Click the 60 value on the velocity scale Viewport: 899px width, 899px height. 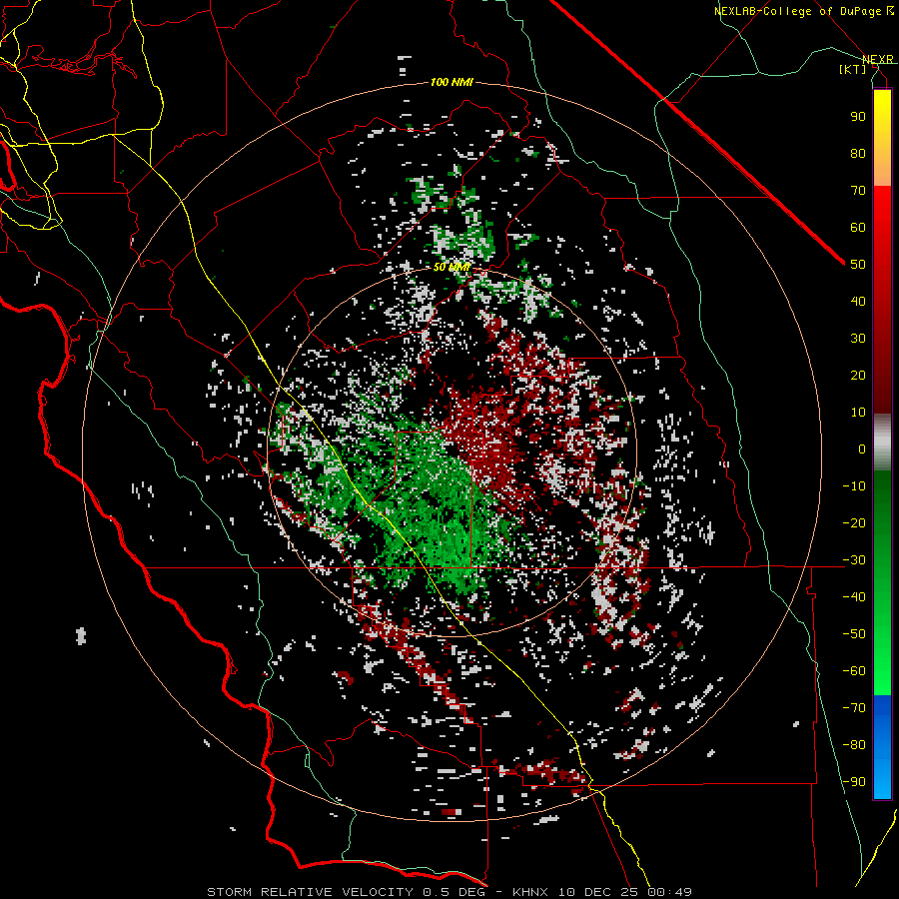pyautogui.click(x=858, y=228)
